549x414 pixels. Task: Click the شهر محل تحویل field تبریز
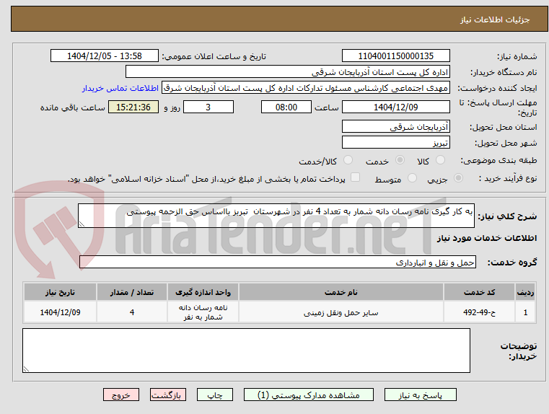(395, 142)
